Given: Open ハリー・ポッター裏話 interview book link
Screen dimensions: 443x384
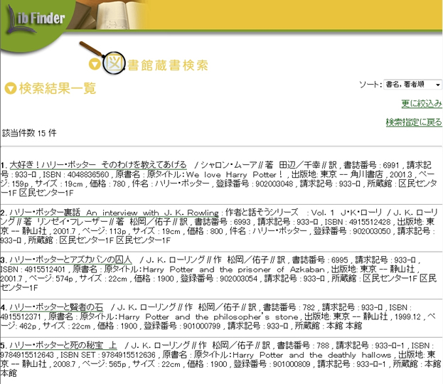Looking at the screenshot, I should 134,213.
